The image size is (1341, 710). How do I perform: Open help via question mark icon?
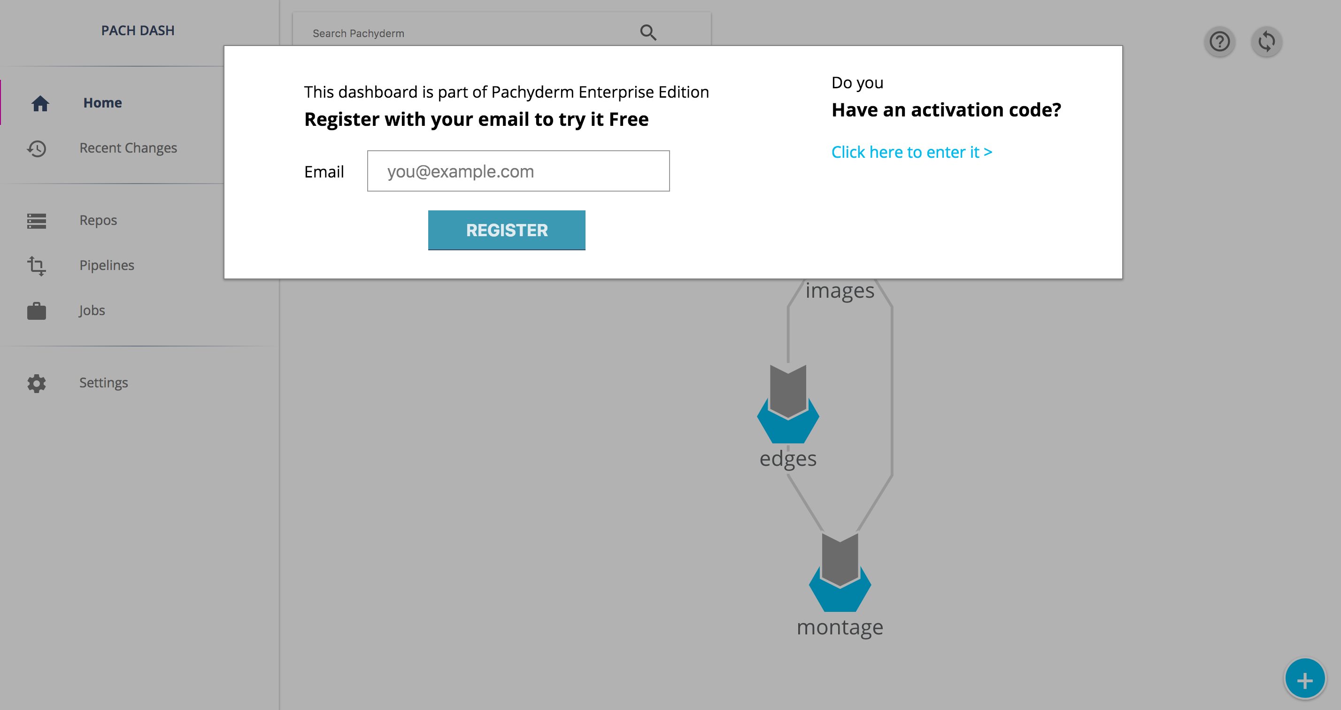[x=1219, y=42]
